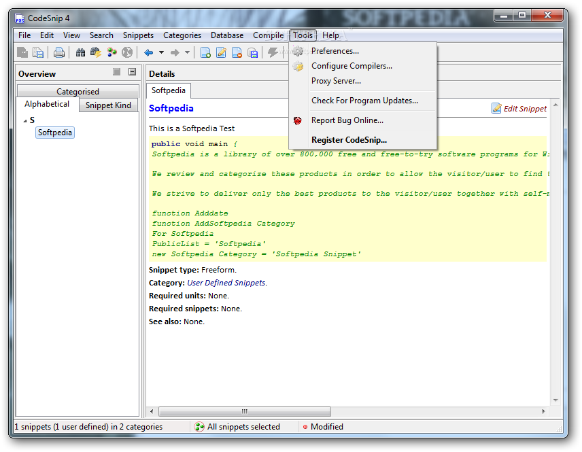Open the forward arrow history dropdown
This screenshot has width=582, height=452.
[x=188, y=52]
